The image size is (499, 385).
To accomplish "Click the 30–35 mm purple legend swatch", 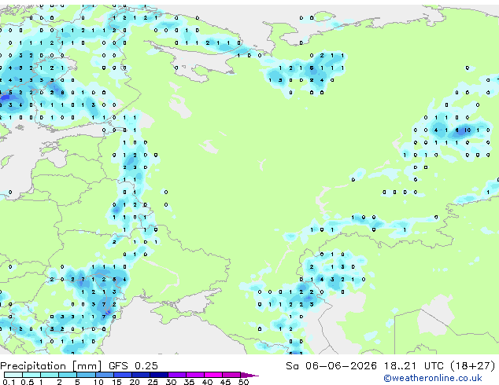I will 176,375.
